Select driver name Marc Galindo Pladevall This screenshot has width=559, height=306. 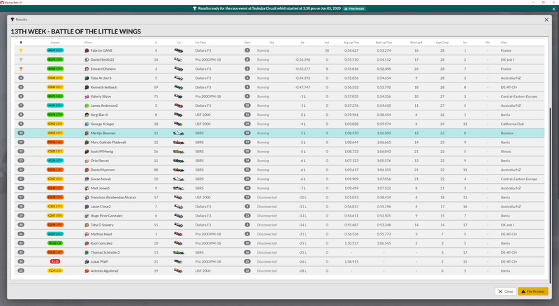[x=108, y=143]
